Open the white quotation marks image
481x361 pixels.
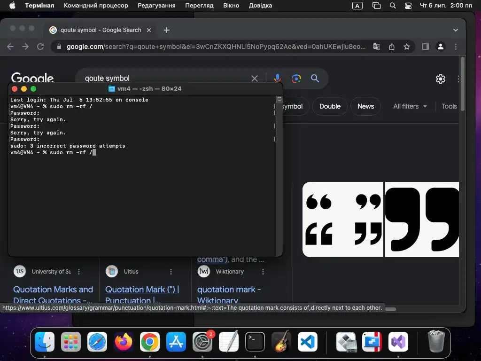[x=342, y=220]
